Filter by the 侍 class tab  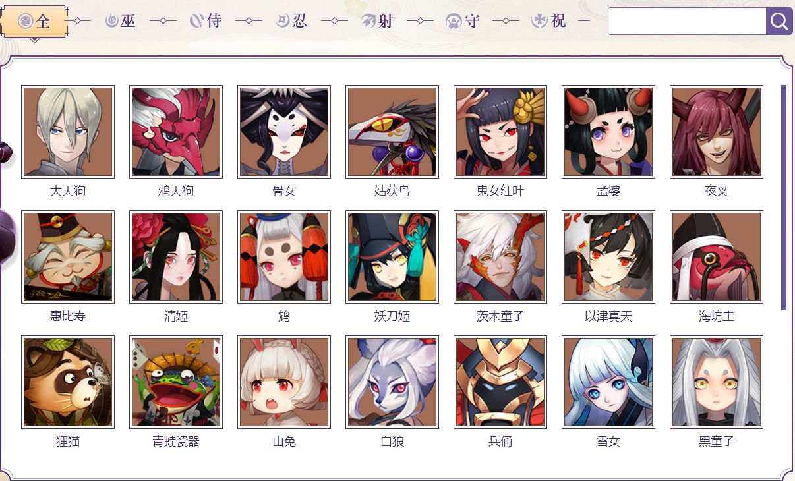[206, 21]
